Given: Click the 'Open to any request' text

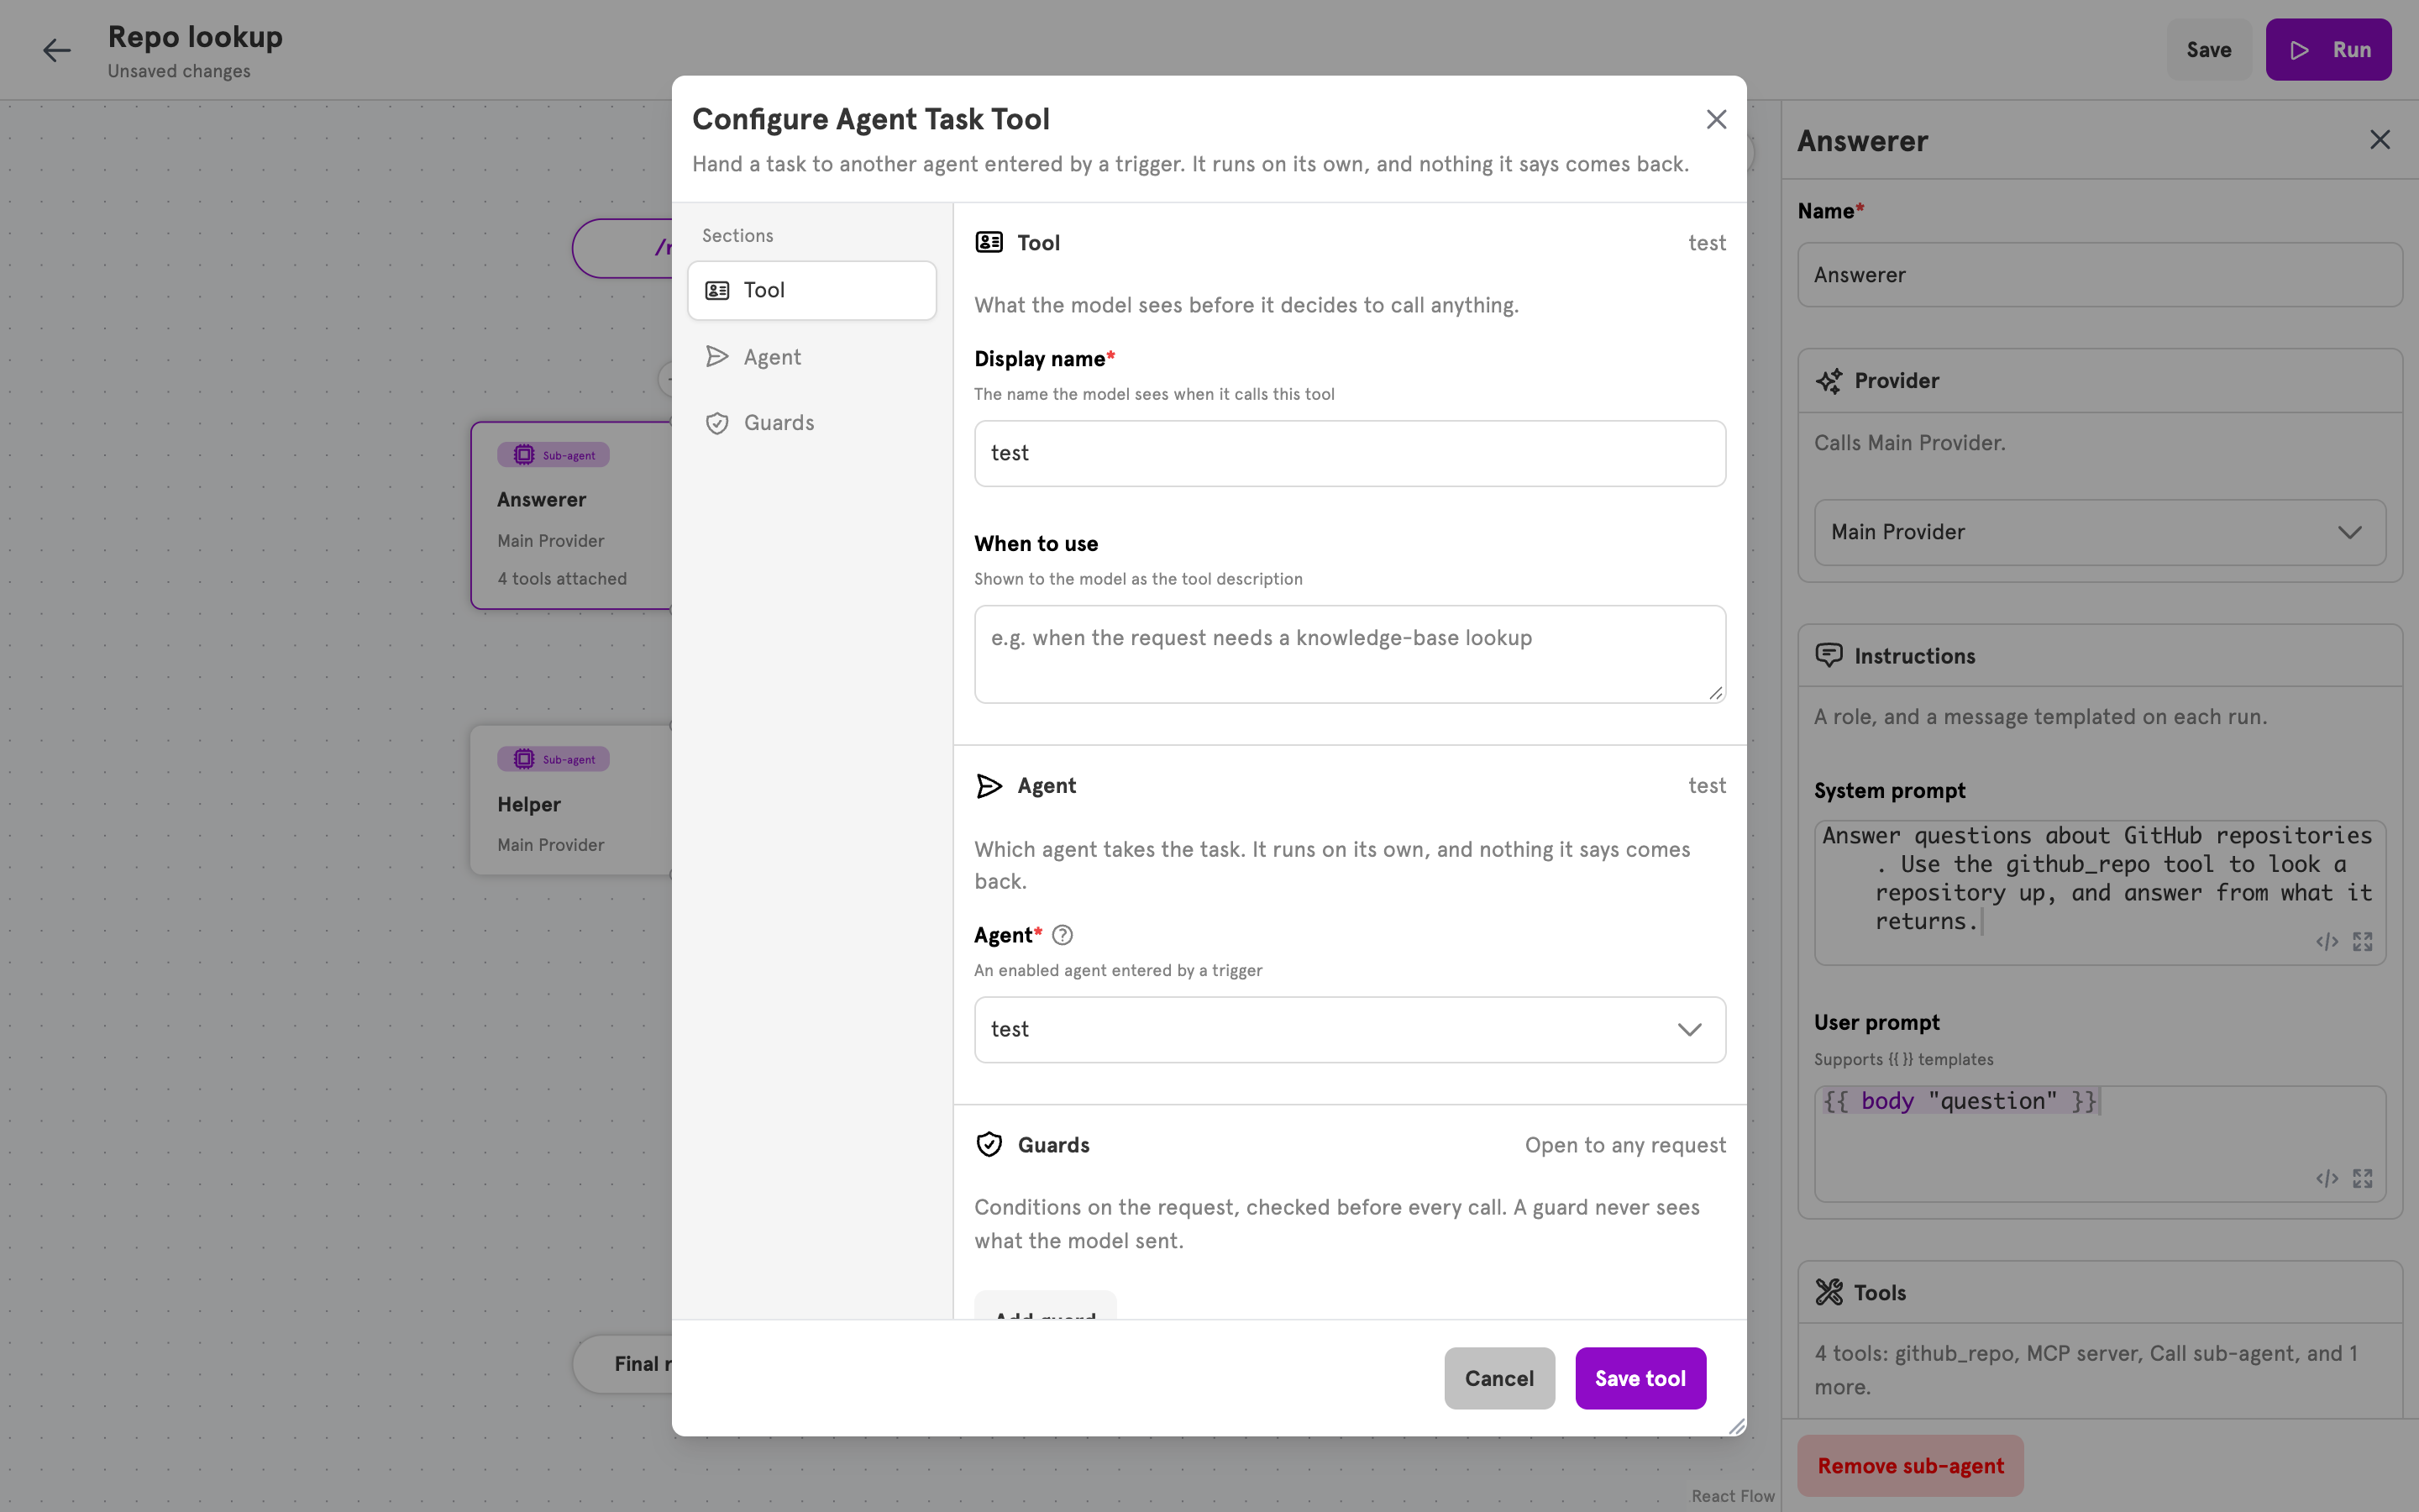Looking at the screenshot, I should coord(1625,1145).
